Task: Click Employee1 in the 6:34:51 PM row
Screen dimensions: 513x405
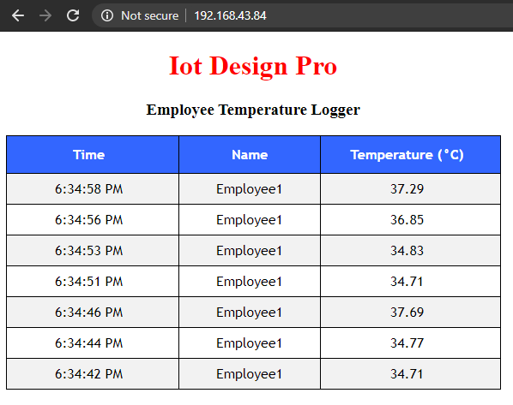Action: coord(250,282)
